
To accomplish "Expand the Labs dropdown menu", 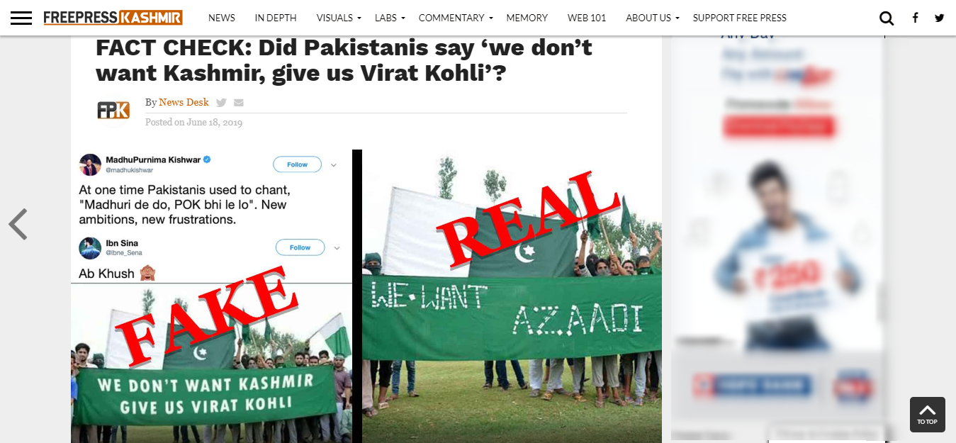I will tap(390, 18).
